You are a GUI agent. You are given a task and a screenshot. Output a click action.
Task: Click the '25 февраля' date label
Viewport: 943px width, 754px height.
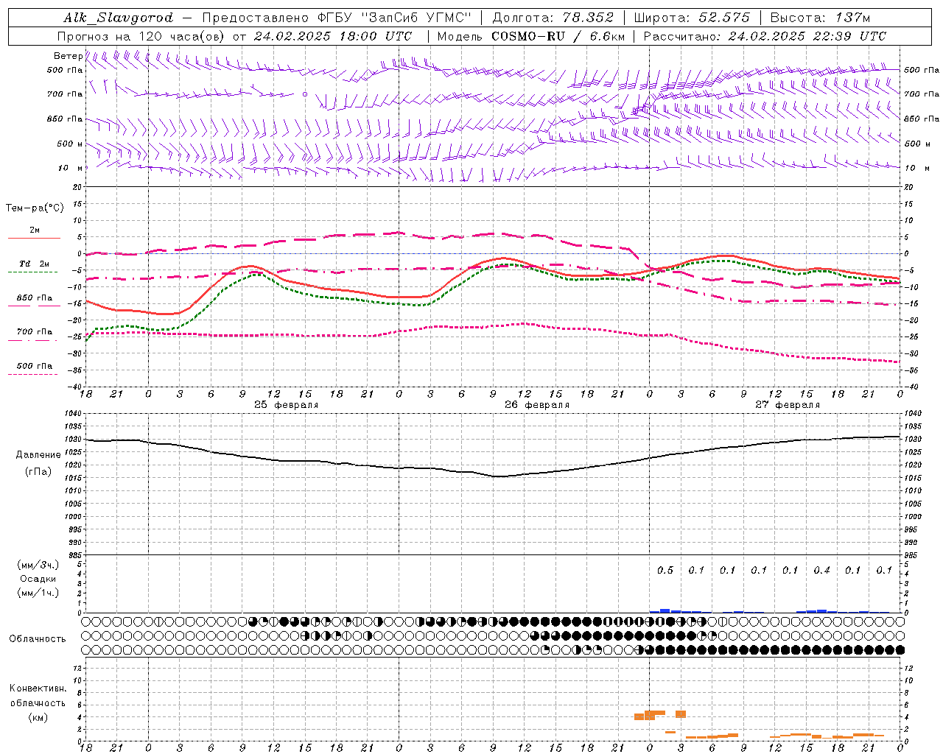287,405
